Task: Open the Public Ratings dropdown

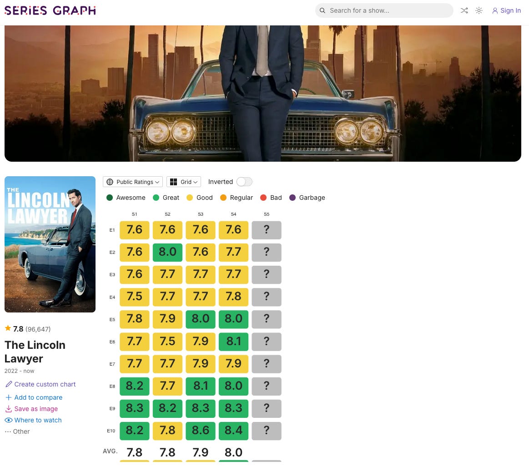Action: click(132, 182)
